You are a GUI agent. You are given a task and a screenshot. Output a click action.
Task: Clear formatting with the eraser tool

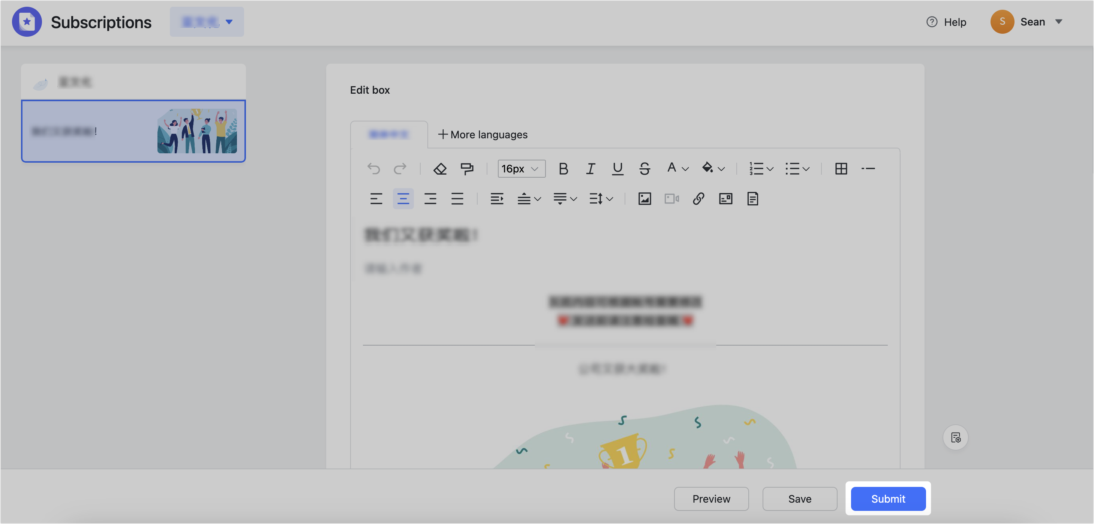pyautogui.click(x=439, y=169)
